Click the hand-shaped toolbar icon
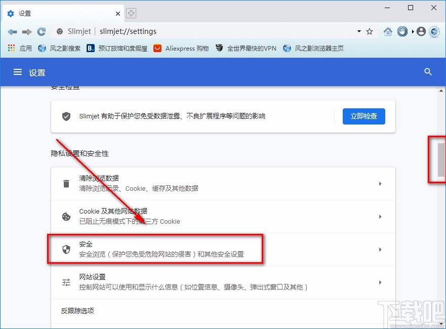 pyautogui.click(x=402, y=31)
